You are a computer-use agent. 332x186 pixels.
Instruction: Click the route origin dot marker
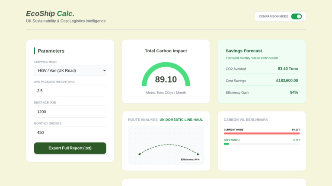139,154
